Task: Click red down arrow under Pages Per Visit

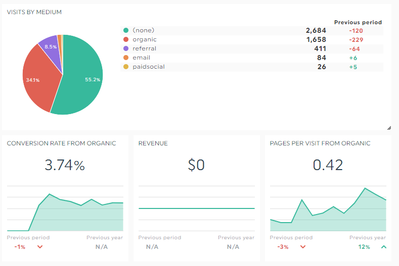Action: [303, 247]
